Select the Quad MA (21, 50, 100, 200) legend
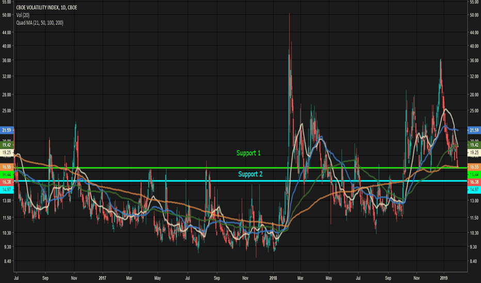The height and width of the screenshot is (283, 481). (40, 23)
